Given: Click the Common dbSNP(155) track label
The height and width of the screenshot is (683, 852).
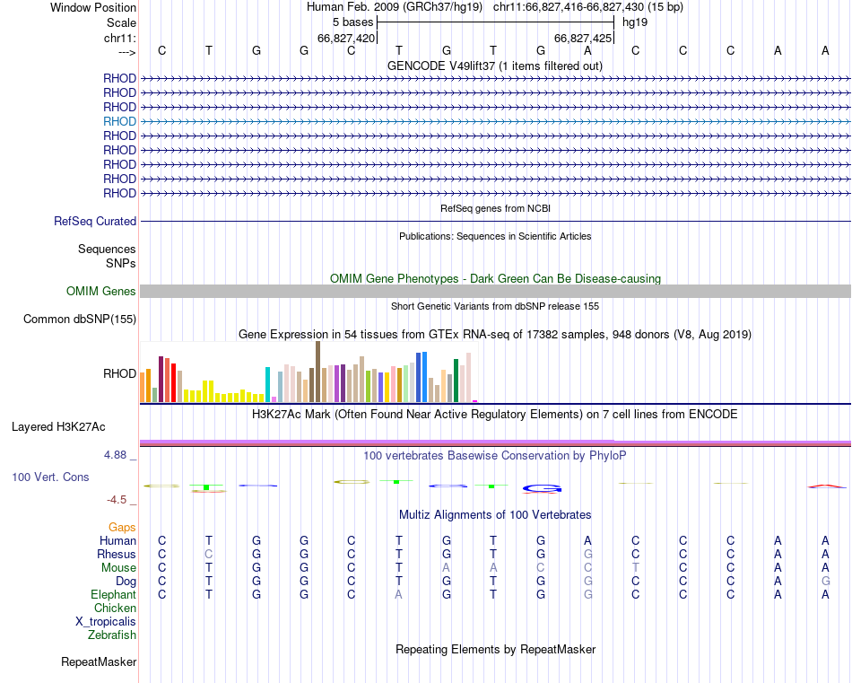Looking at the screenshot, I should (x=80, y=320).
